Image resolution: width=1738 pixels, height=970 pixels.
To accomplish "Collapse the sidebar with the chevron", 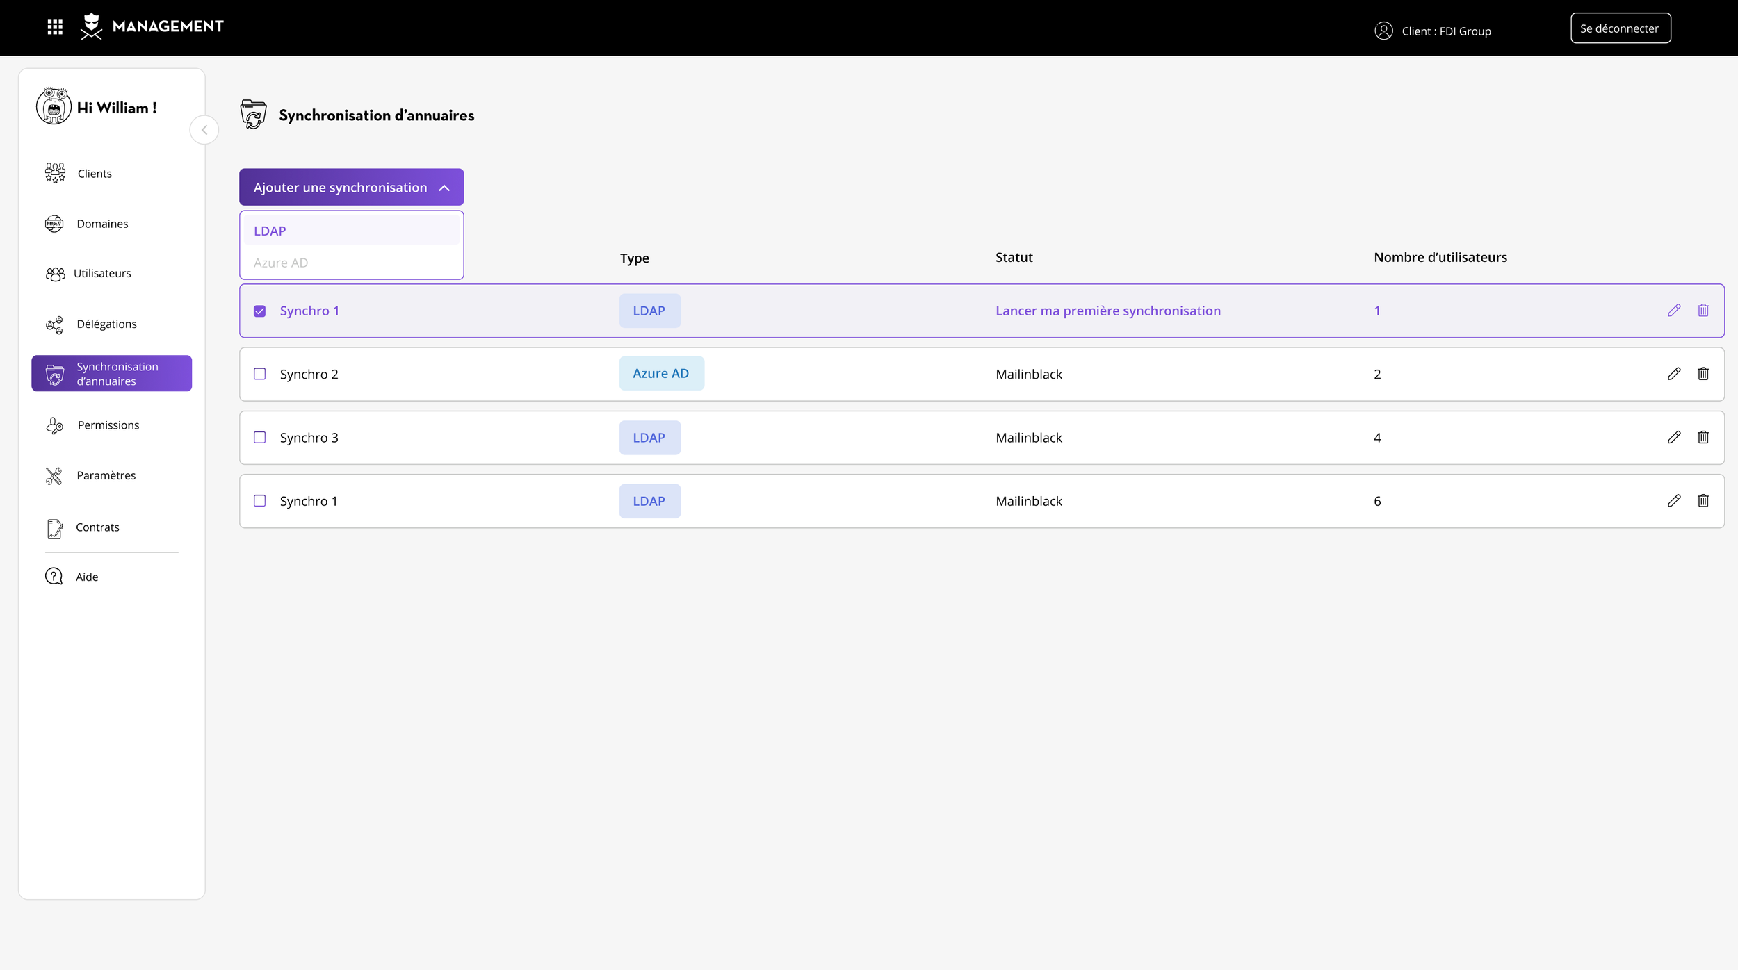I will coord(204,130).
